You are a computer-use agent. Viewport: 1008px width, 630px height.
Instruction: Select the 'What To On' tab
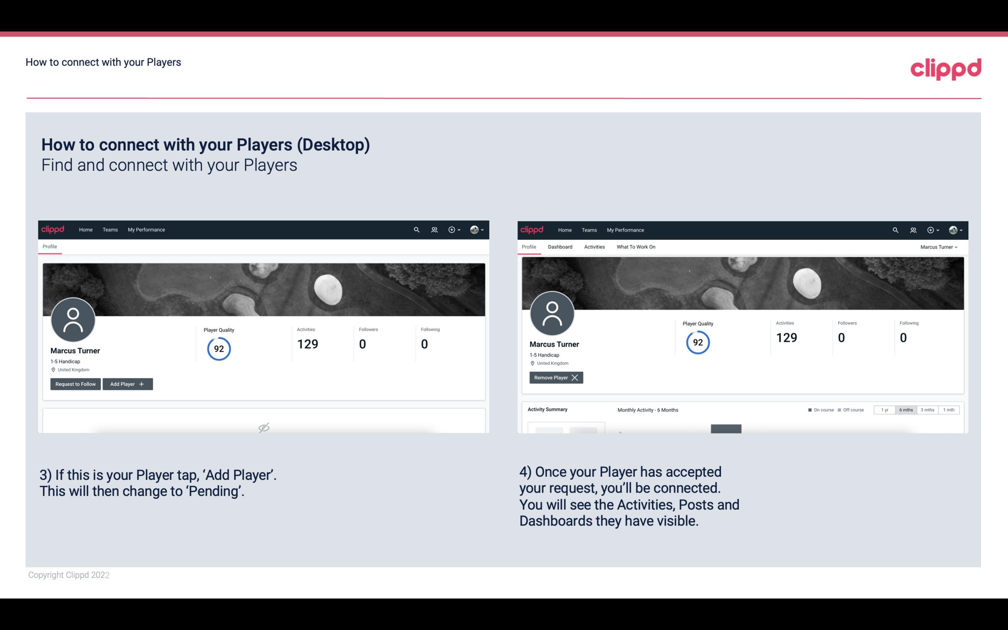pos(636,247)
